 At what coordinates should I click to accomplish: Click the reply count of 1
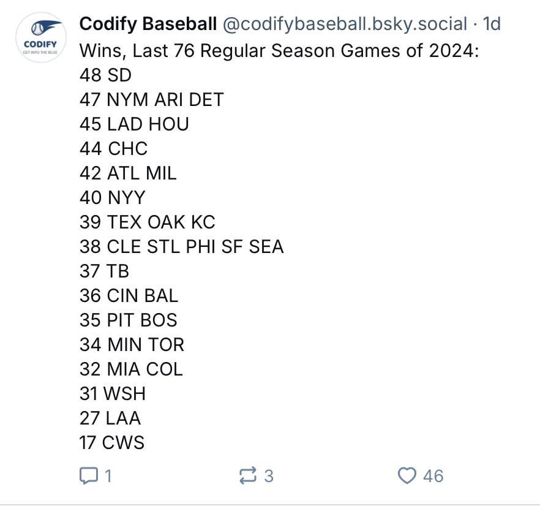point(108,476)
